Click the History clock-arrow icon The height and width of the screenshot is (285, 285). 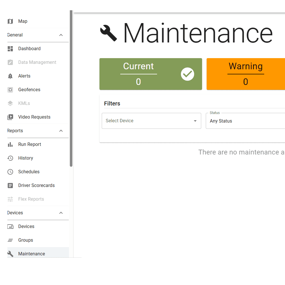point(10,158)
